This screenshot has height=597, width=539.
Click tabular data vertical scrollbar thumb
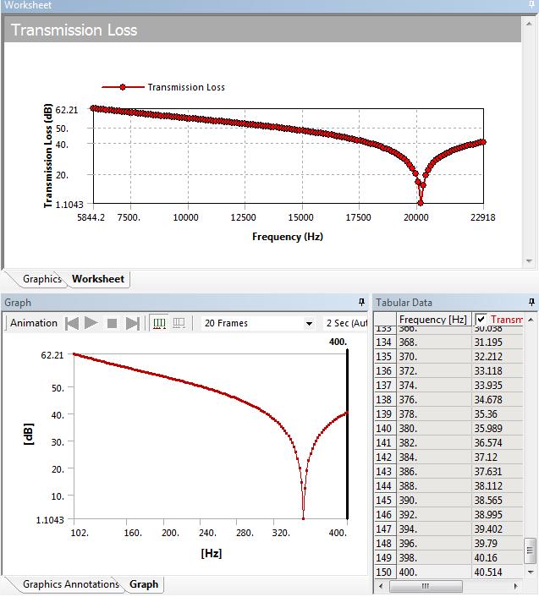530,550
